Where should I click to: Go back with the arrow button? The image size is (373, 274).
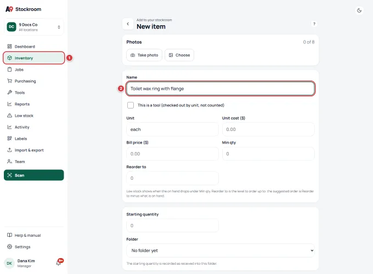pos(128,24)
